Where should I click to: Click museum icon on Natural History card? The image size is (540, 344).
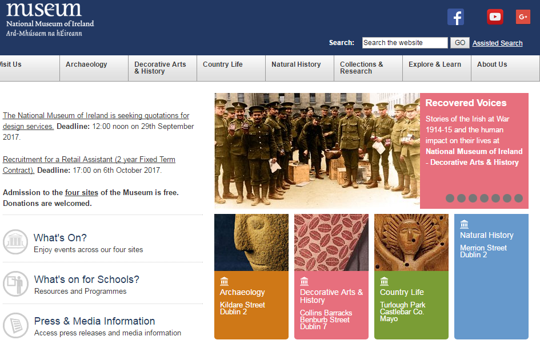[x=464, y=224]
